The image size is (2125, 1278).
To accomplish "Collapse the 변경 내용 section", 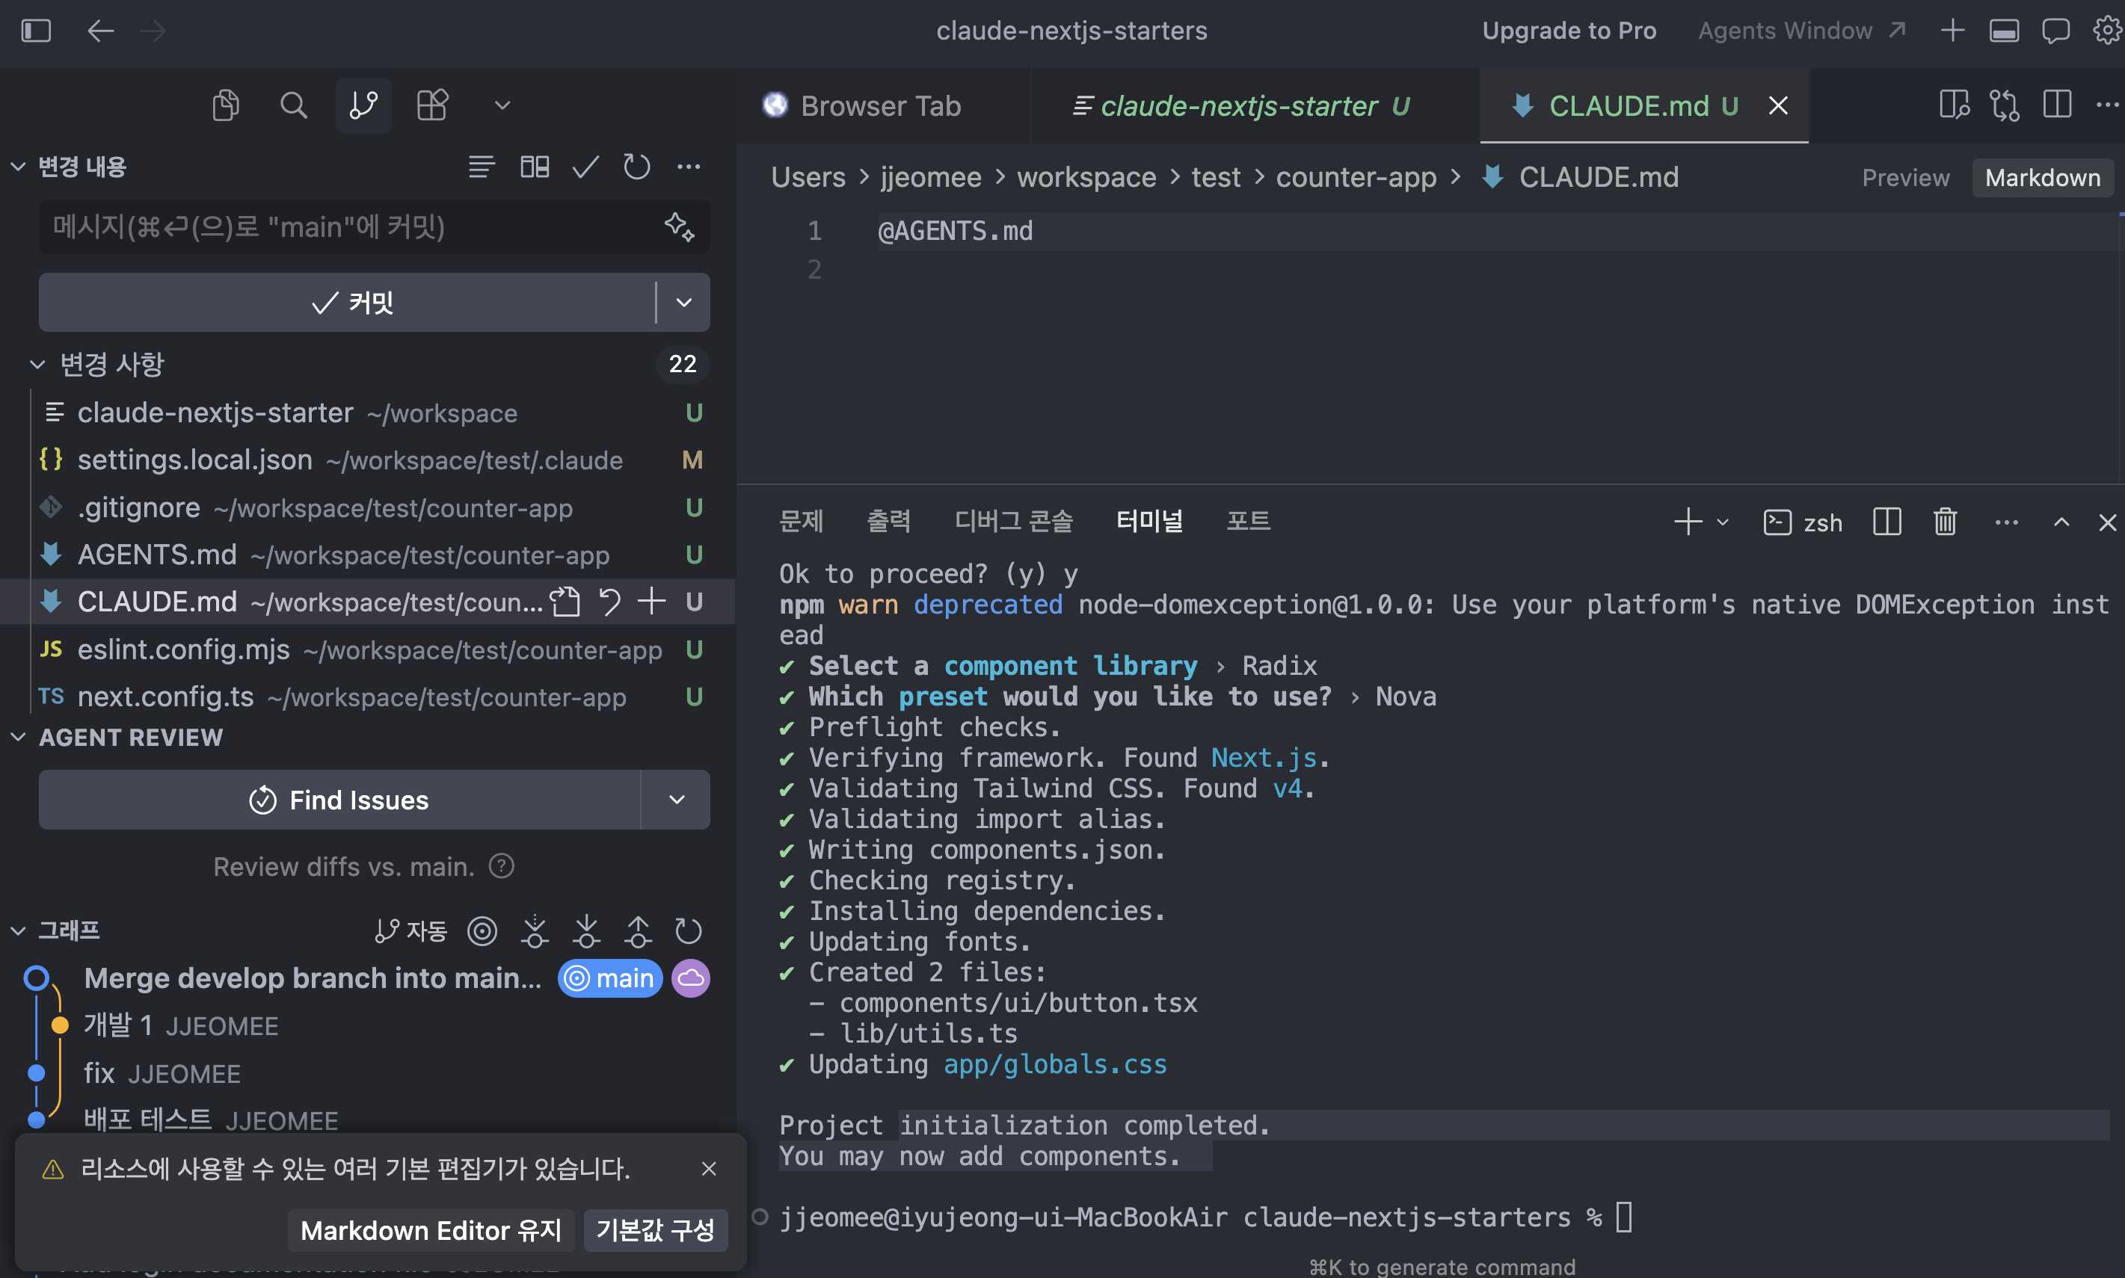I will tap(18, 166).
